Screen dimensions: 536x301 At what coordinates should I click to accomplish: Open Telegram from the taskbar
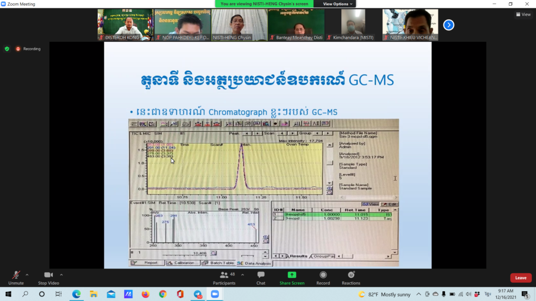click(197, 294)
